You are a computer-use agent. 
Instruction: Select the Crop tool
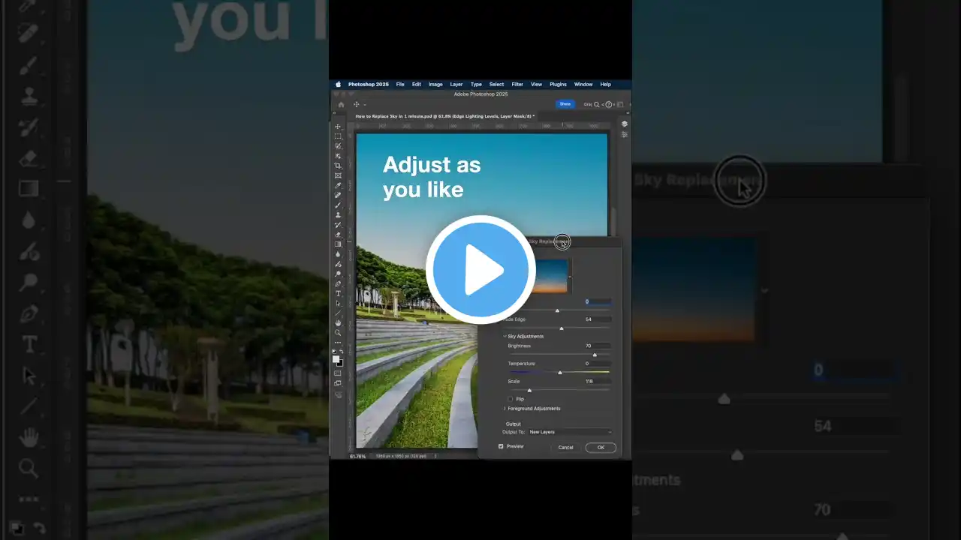tap(338, 165)
